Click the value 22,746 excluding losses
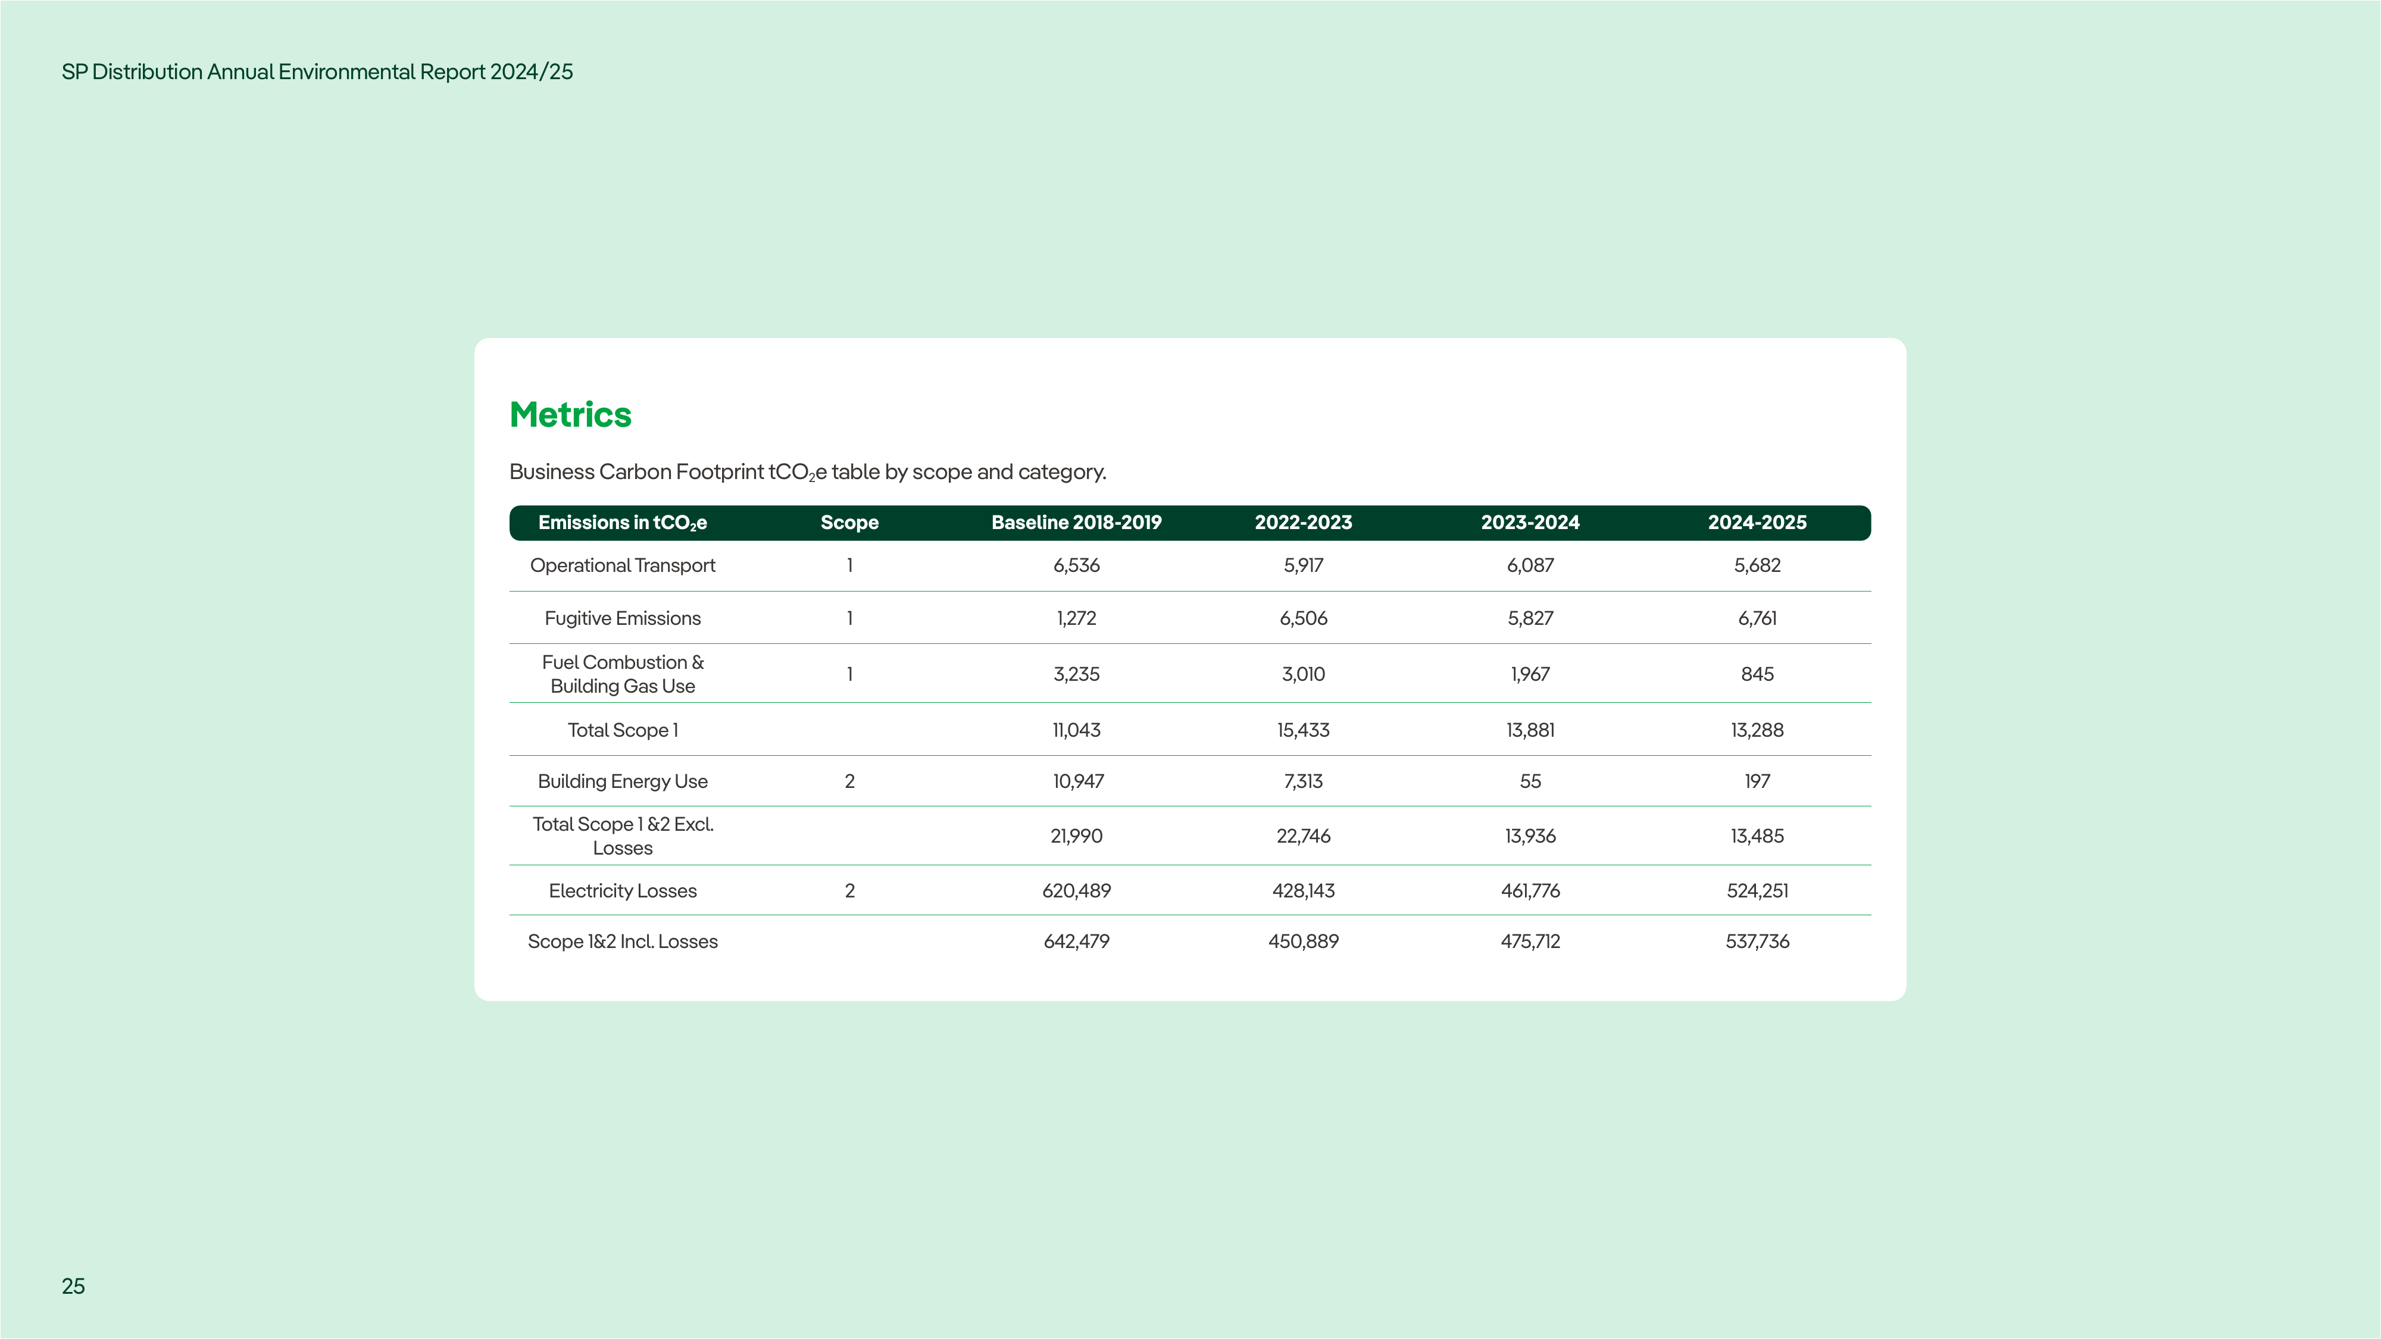Image resolution: width=2381 pixels, height=1339 pixels. (x=1303, y=836)
